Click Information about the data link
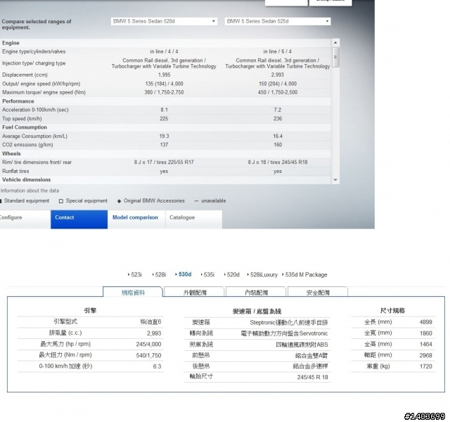Image resolution: width=450 pixels, height=422 pixels. tap(30, 191)
